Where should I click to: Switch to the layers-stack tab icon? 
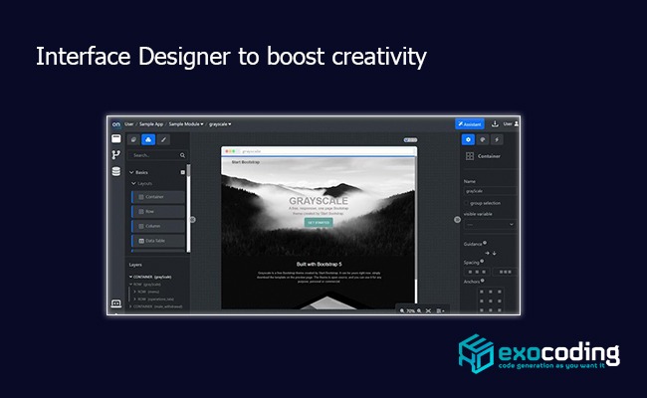pyautogui.click(x=133, y=140)
